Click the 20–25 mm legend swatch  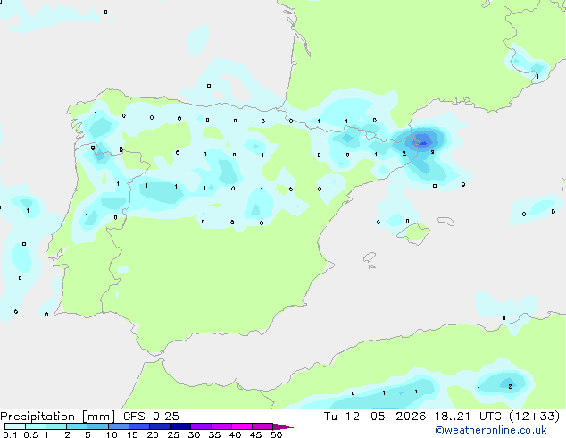point(159,426)
